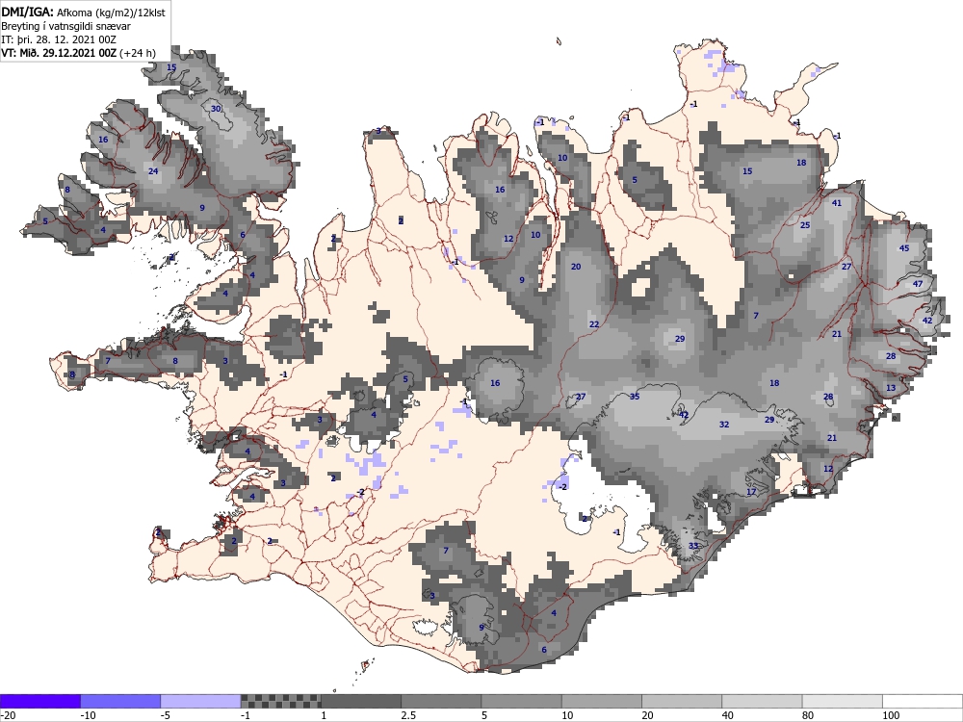Select the map value 22 in the central highlands
The image size is (963, 722).
tap(594, 324)
